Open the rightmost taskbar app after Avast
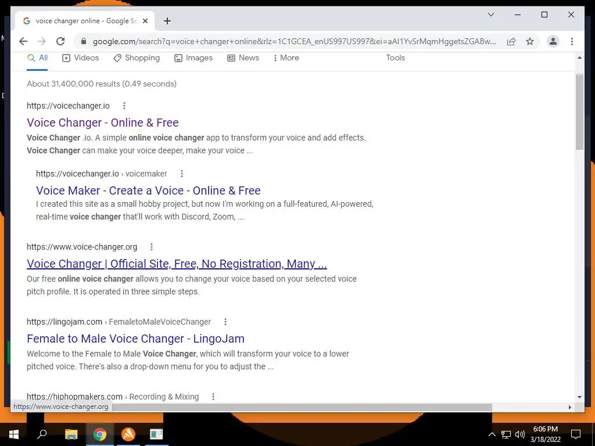 (156, 434)
